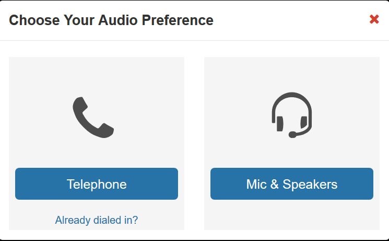Click the headset's left ear cup
This screenshot has width=389, height=241.
[280, 123]
